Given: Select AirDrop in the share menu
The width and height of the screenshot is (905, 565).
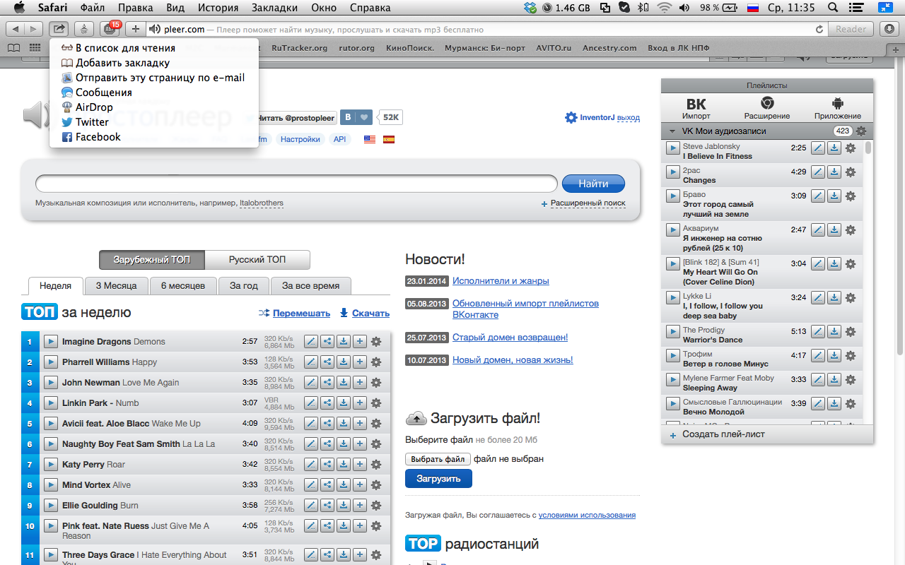Looking at the screenshot, I should click(154, 107).
